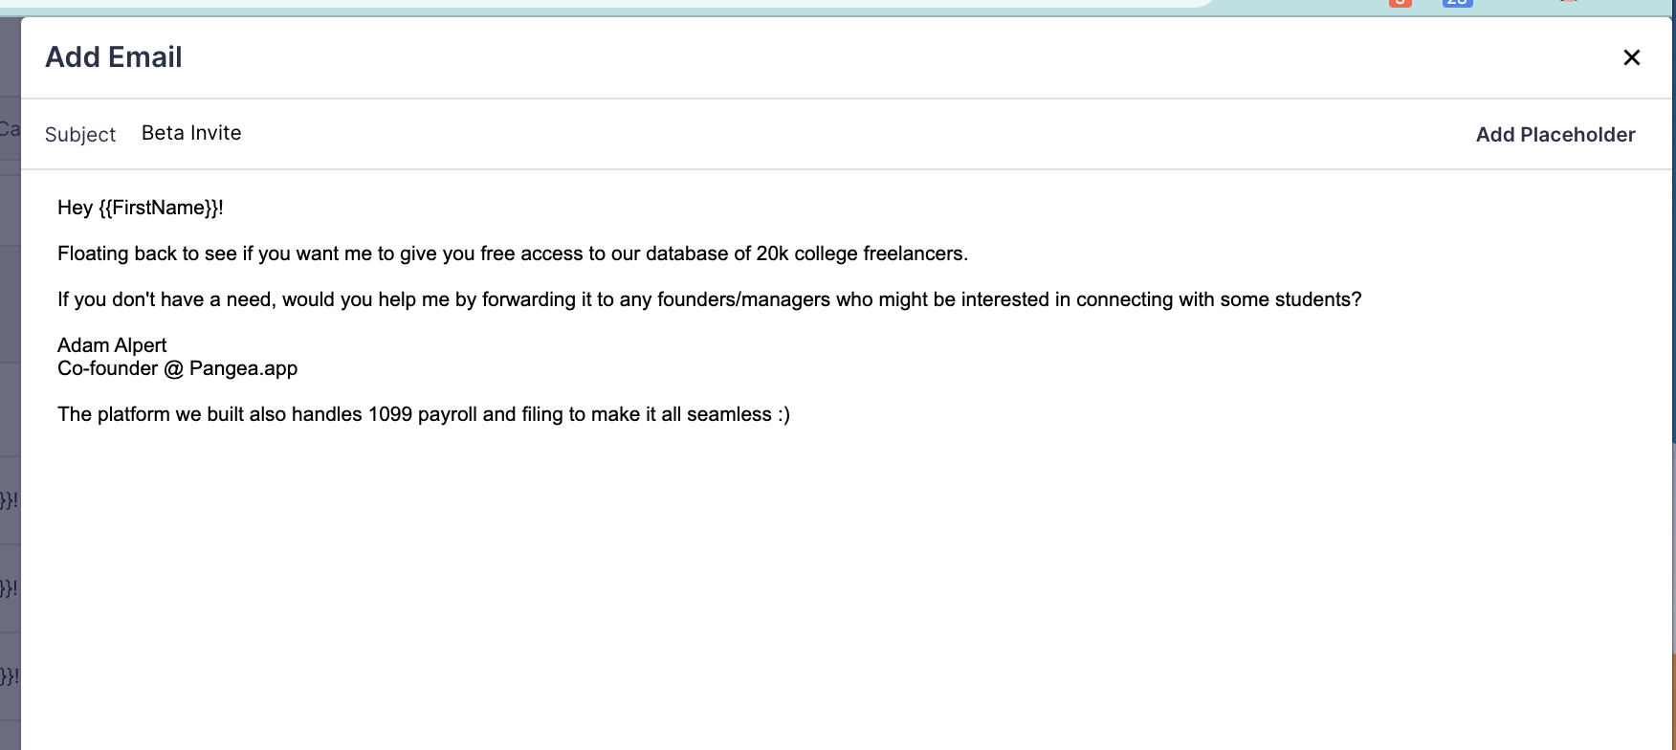The height and width of the screenshot is (750, 1676).
Task: Click Add Placeholder in top right
Action: click(x=1555, y=134)
